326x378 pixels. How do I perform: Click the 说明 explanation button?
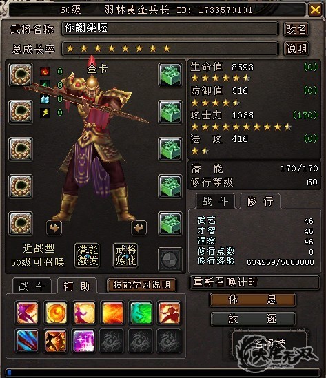pos(296,49)
